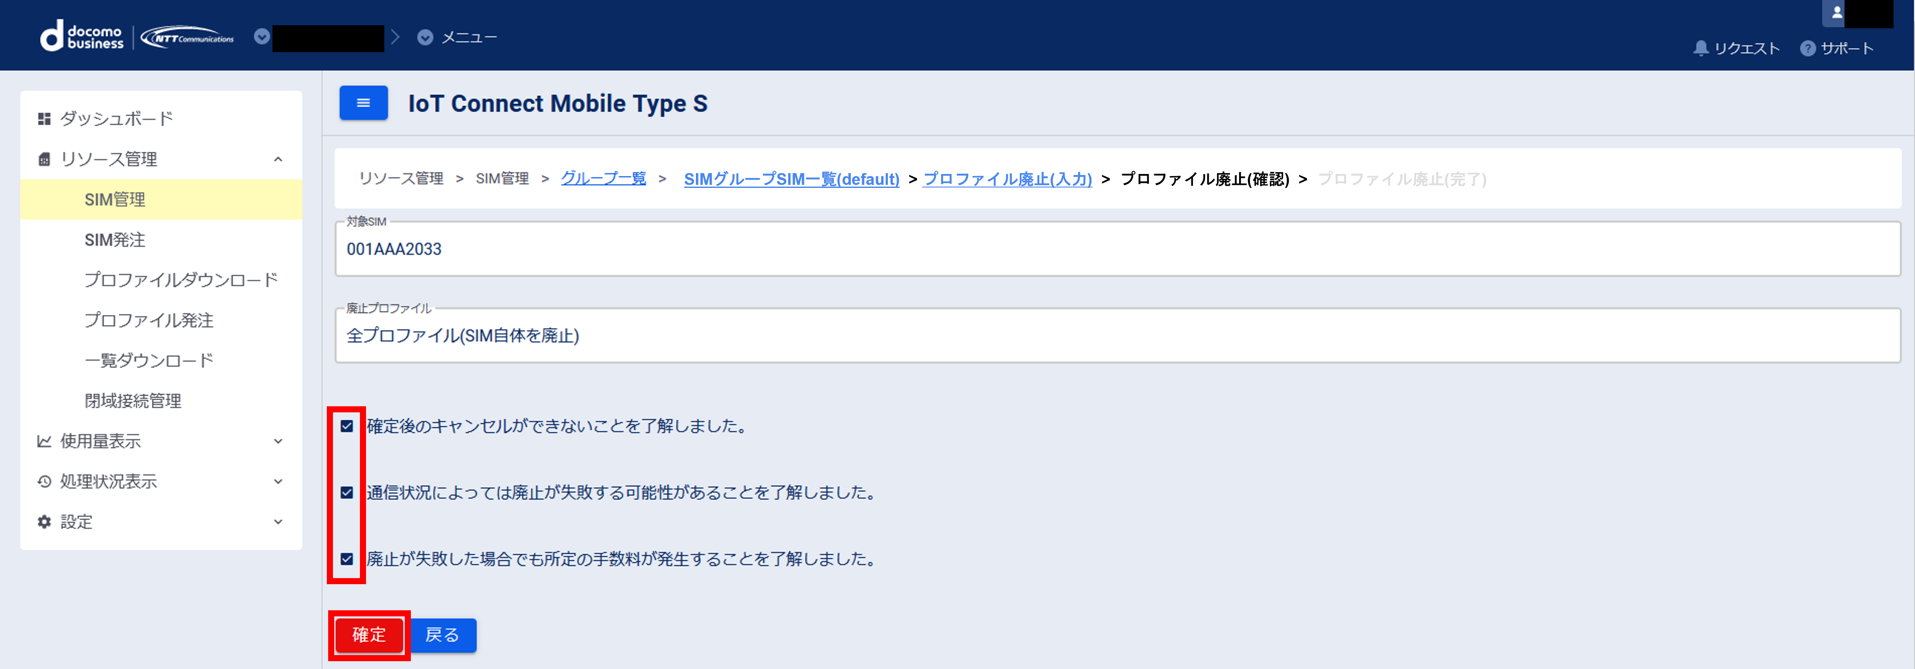Click the 対象SIM field showing 001AAA2033

tap(1117, 249)
